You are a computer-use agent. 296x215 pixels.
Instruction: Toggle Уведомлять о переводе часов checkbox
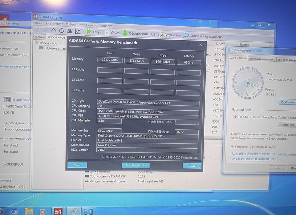point(232,147)
